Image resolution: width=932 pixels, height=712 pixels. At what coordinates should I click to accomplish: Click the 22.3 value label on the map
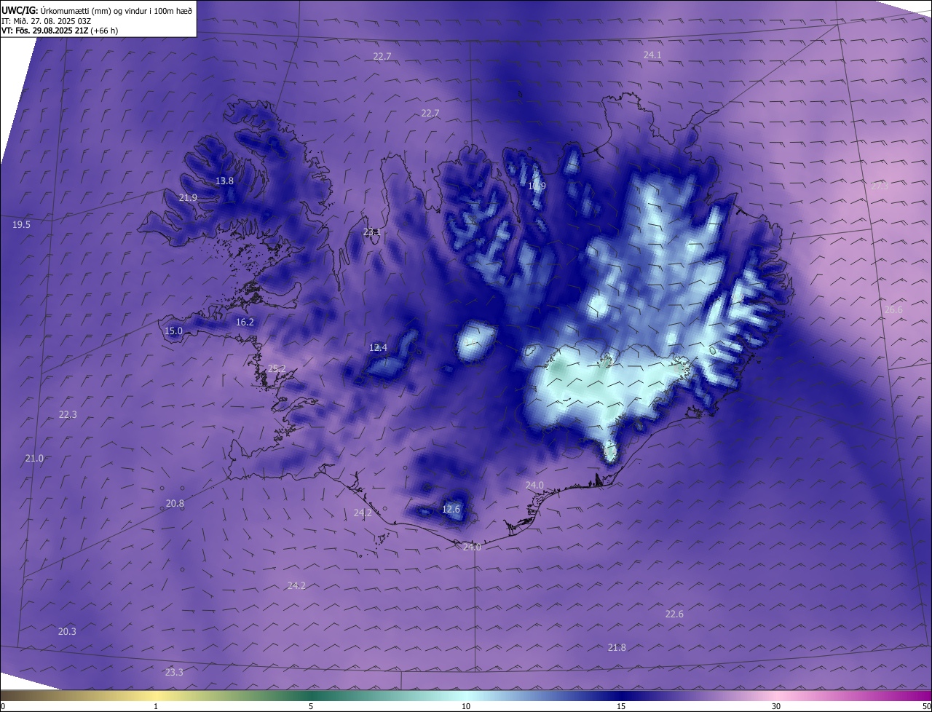point(68,415)
